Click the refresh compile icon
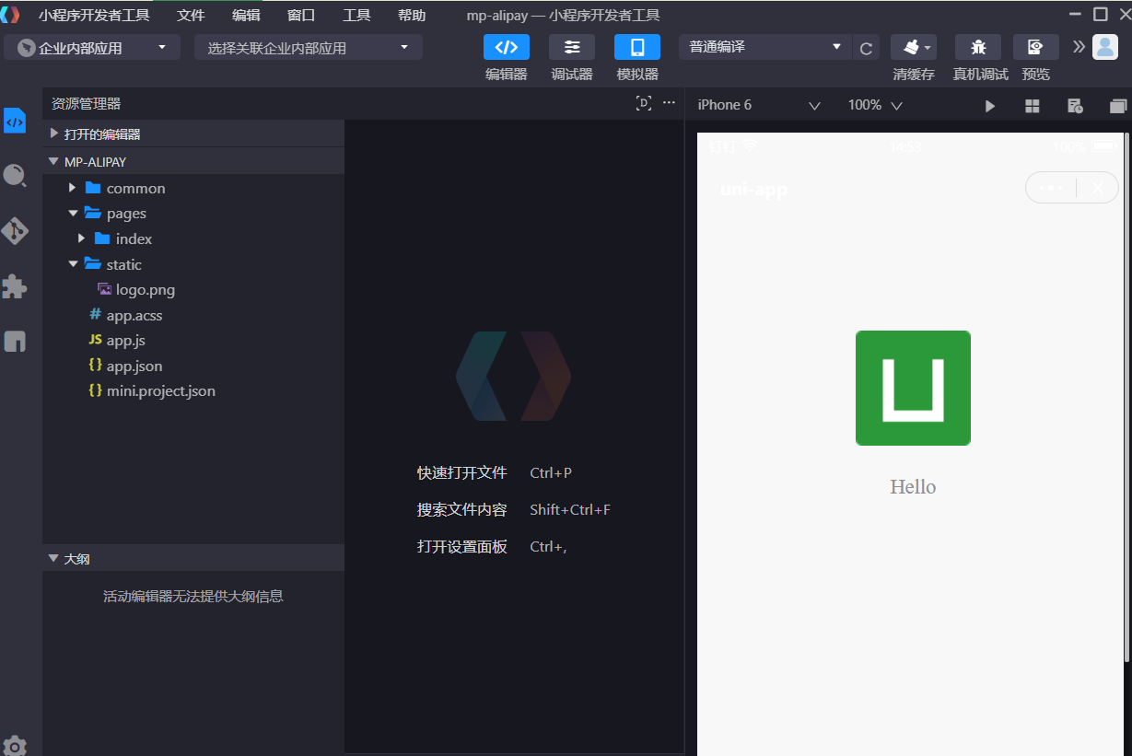1132x756 pixels. click(x=866, y=48)
